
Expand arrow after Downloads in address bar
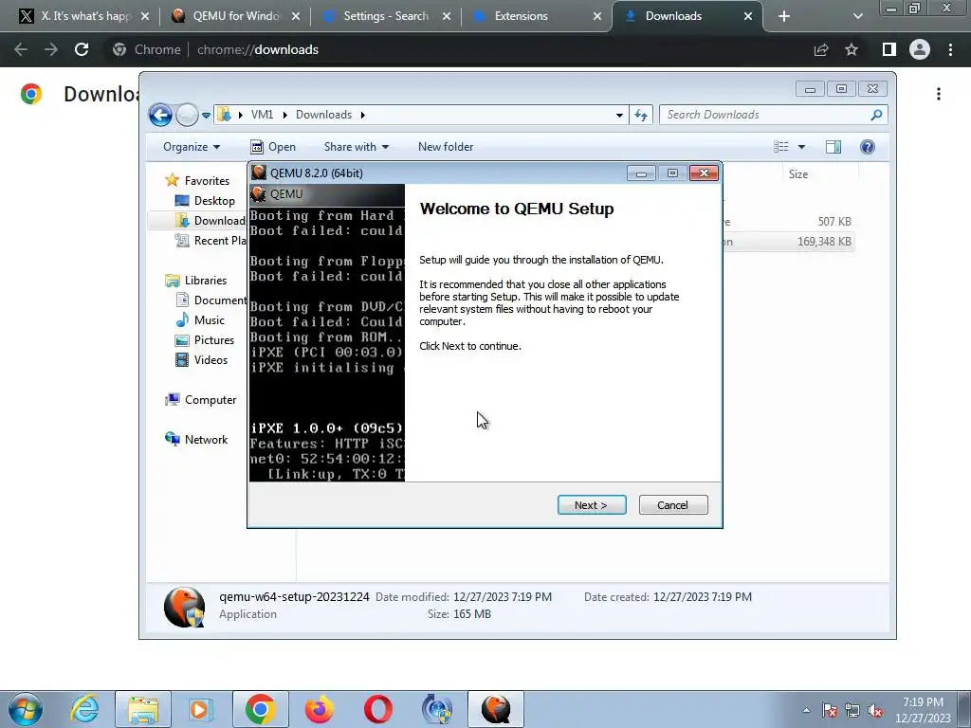(363, 115)
